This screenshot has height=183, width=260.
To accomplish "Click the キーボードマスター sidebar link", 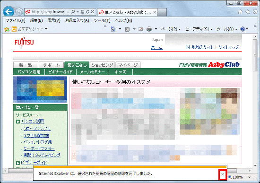I will tap(39, 148).
